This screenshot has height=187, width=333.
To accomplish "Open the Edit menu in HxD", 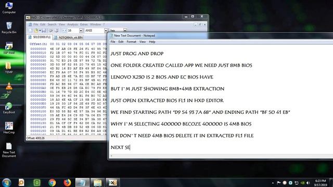I will 43,24.
